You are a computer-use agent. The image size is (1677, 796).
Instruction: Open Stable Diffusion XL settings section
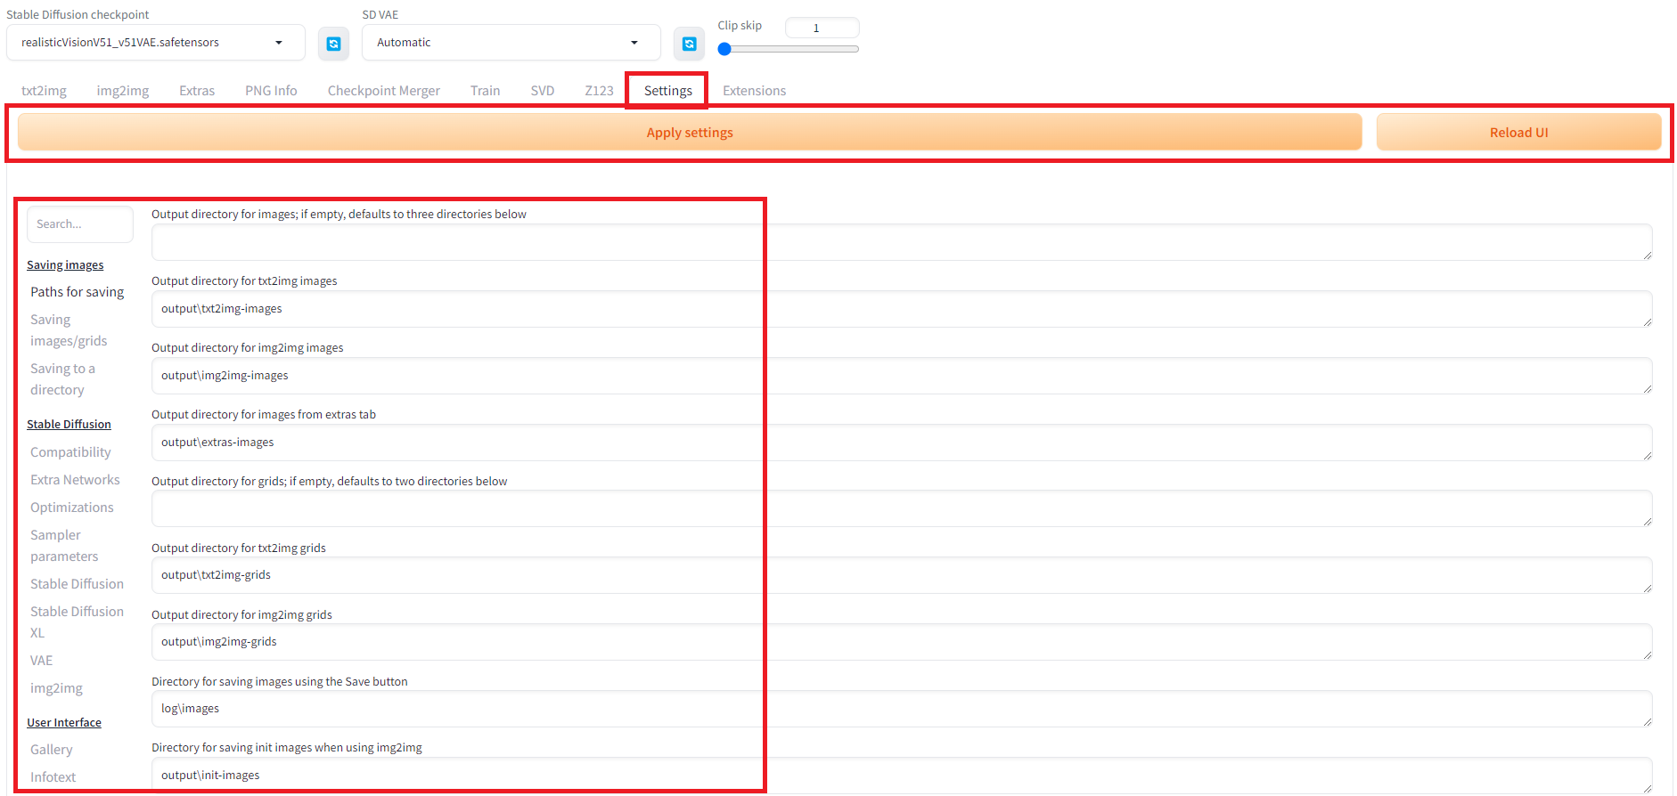pyautogui.click(x=77, y=622)
